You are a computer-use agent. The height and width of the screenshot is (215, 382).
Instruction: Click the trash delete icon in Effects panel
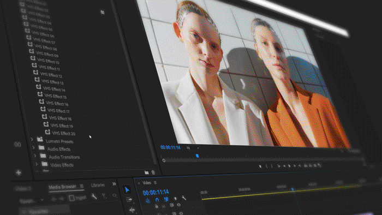coord(153,172)
